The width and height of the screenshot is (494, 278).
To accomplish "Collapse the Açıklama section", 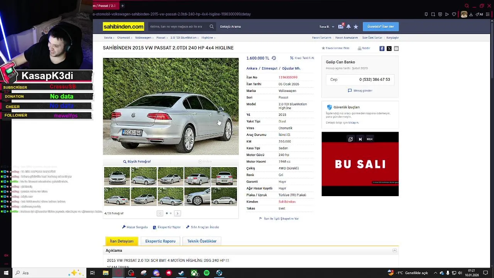I will pos(394,251).
